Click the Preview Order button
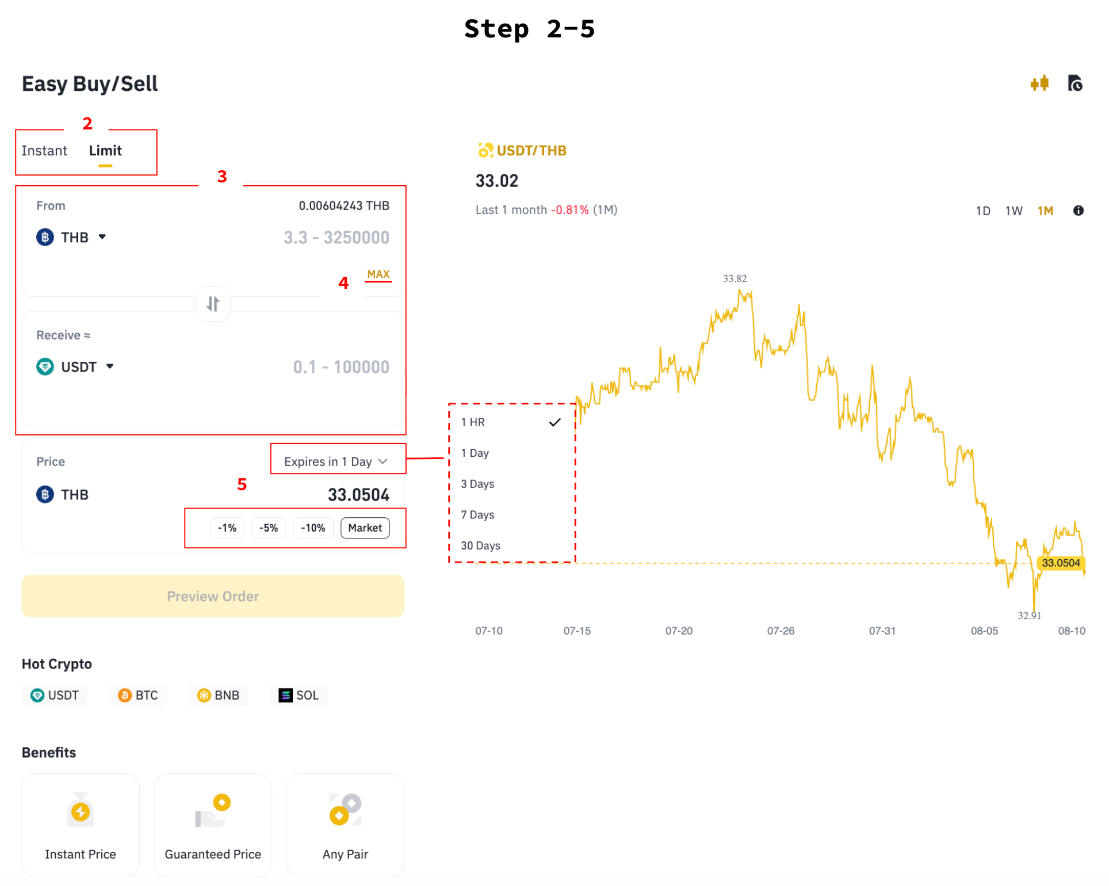 pos(213,597)
